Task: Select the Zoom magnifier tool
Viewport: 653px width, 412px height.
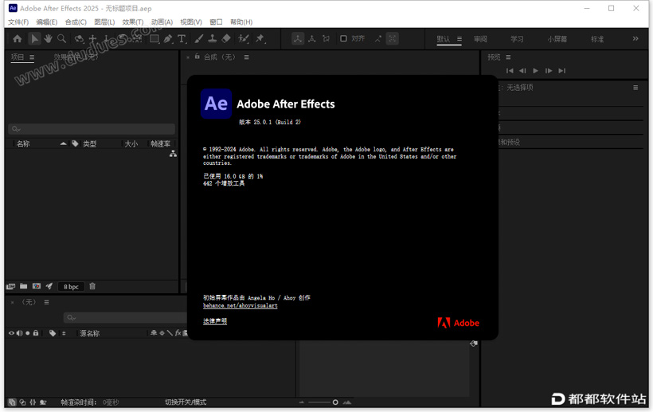Action: [x=61, y=39]
